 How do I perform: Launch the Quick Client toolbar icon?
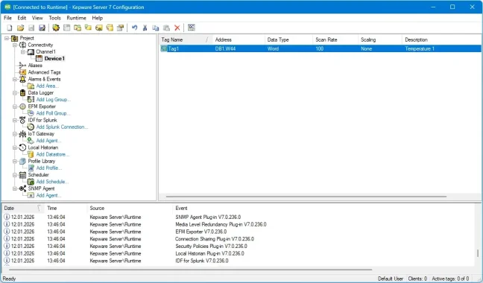[192, 28]
